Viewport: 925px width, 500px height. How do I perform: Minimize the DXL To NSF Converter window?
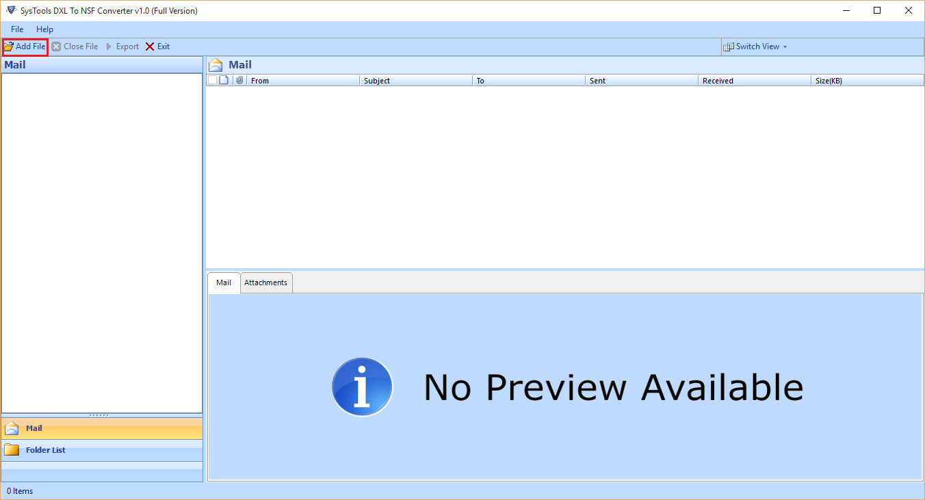846,10
